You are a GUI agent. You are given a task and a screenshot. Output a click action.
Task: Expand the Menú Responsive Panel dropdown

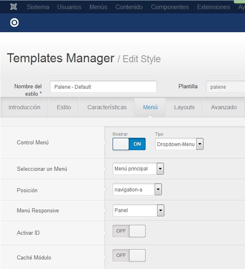pyautogui.click(x=138, y=210)
